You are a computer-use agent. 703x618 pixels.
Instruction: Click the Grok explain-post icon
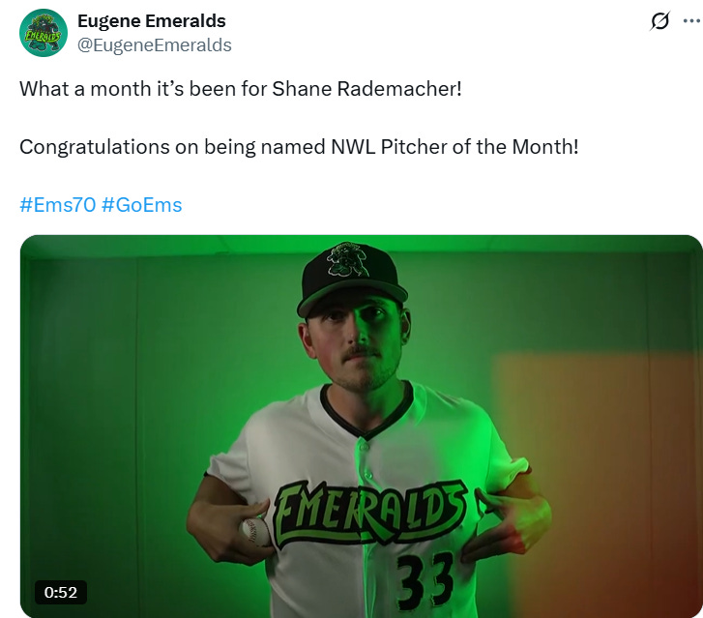(659, 21)
